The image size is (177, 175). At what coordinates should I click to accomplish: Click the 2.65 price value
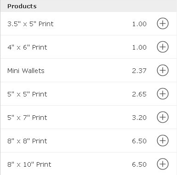[139, 94]
